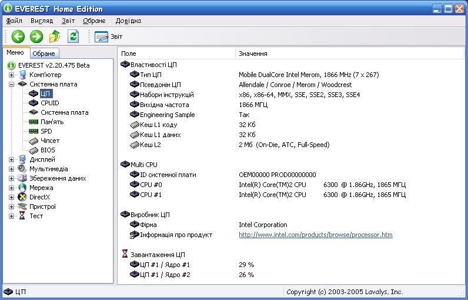Viewport: 468px width, 300px height.
Task: Select the Фірма row
Action: [x=291, y=225]
